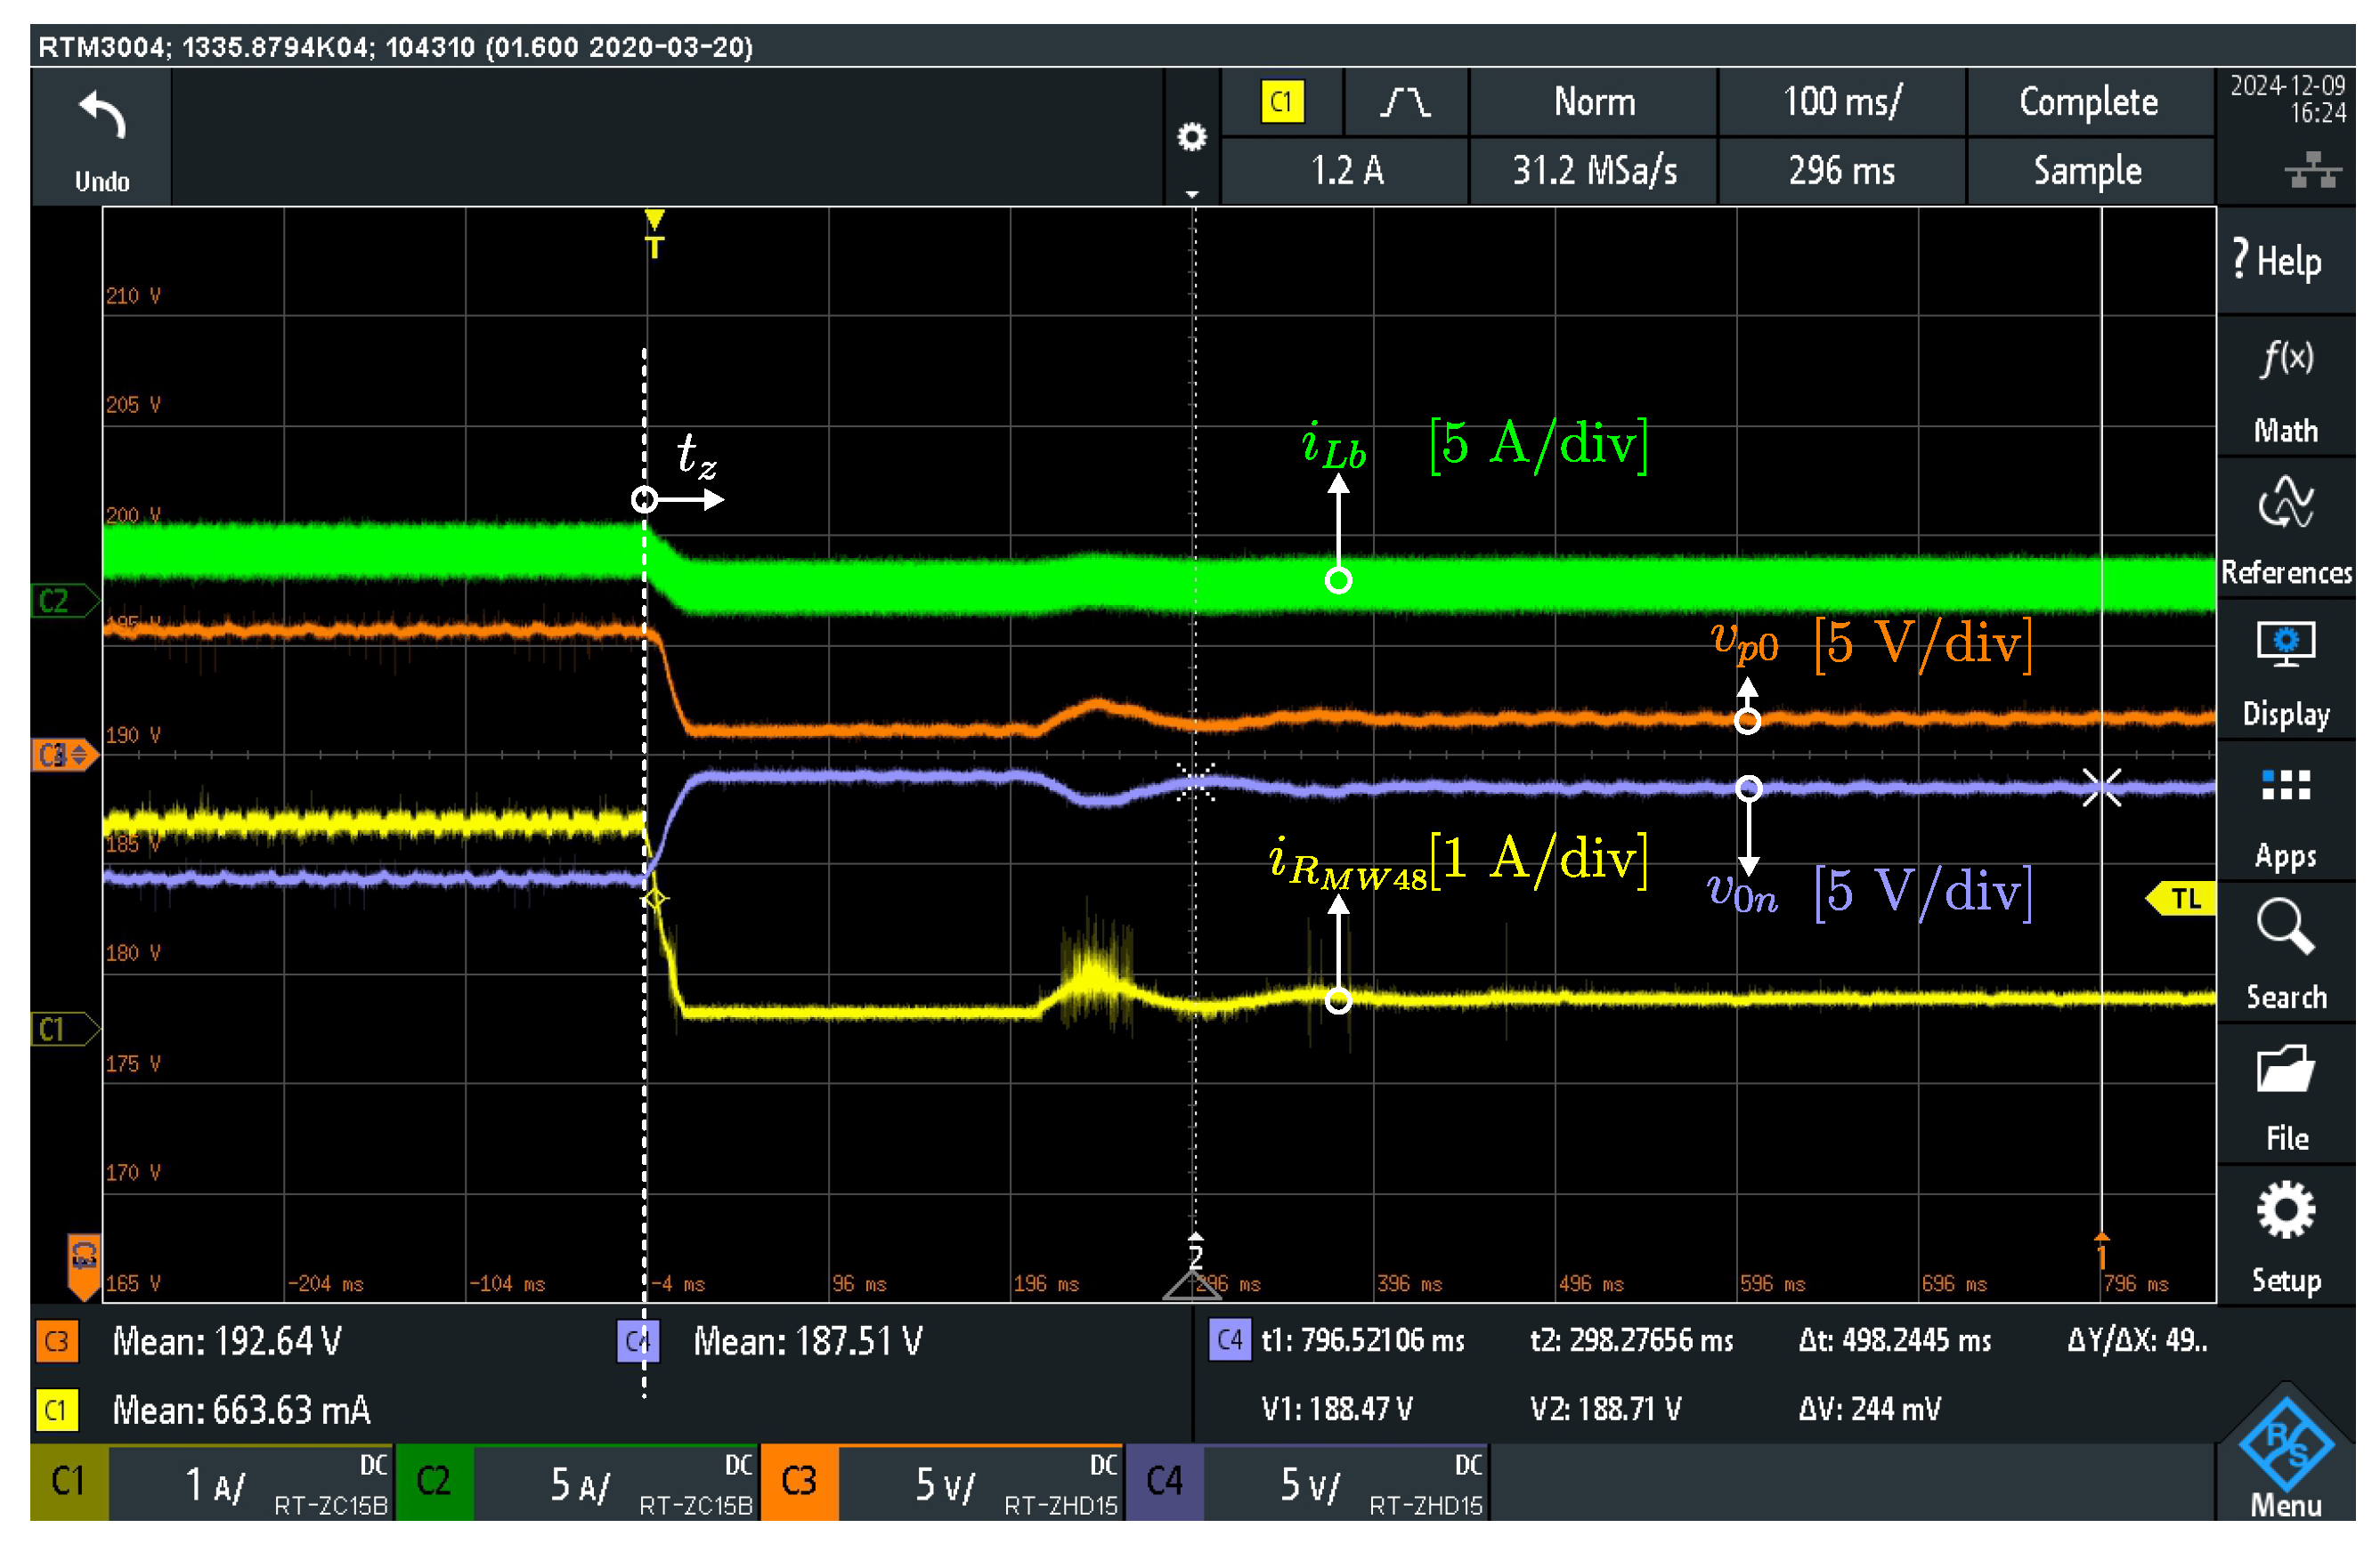Click the 1.2 A trigger level field
2380x1544 pixels.
(1346, 171)
